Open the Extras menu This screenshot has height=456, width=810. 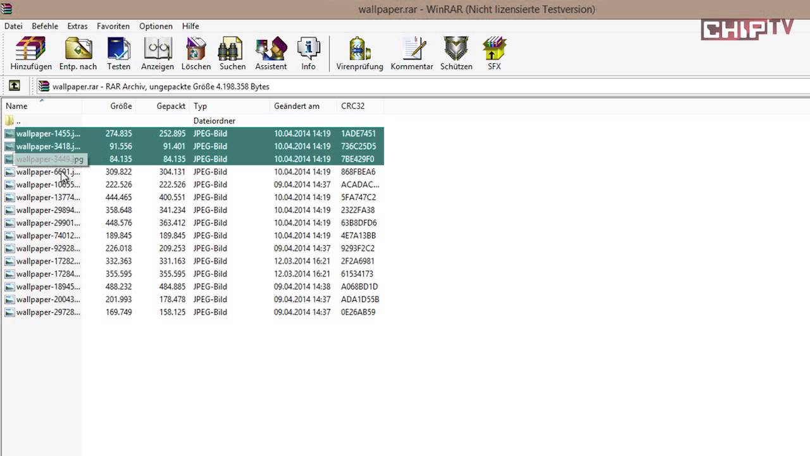77,26
